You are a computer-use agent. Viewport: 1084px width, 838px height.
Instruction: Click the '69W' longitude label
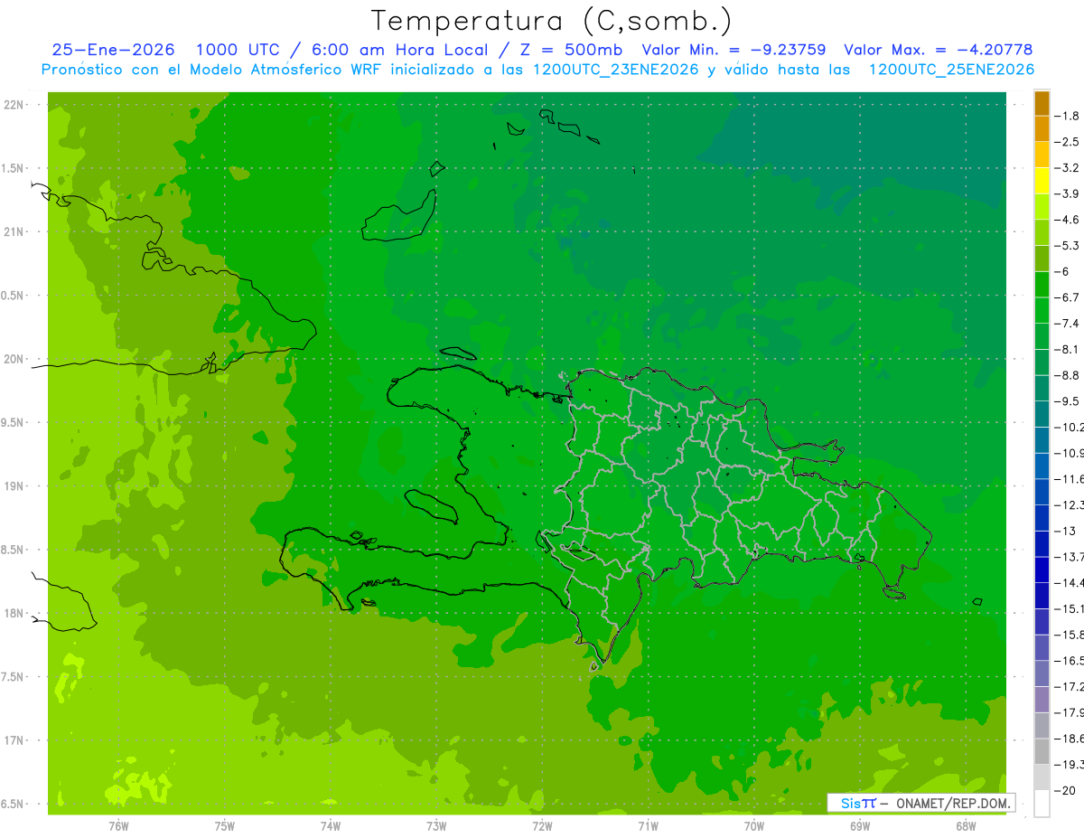point(860,826)
